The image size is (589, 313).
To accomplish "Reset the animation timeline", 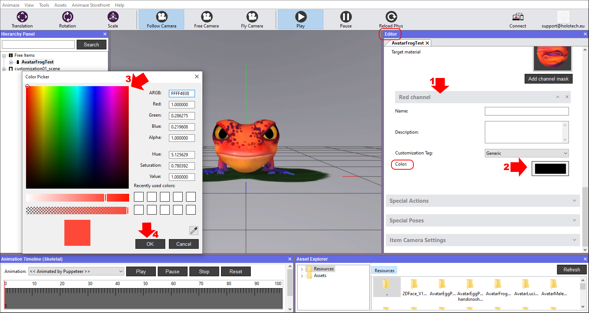I will click(236, 271).
